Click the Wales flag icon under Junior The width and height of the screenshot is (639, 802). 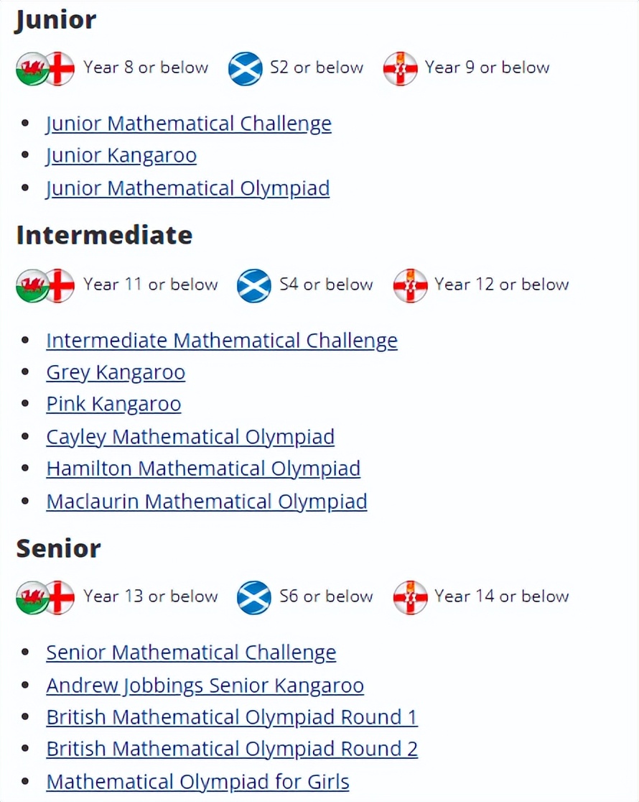(31, 69)
